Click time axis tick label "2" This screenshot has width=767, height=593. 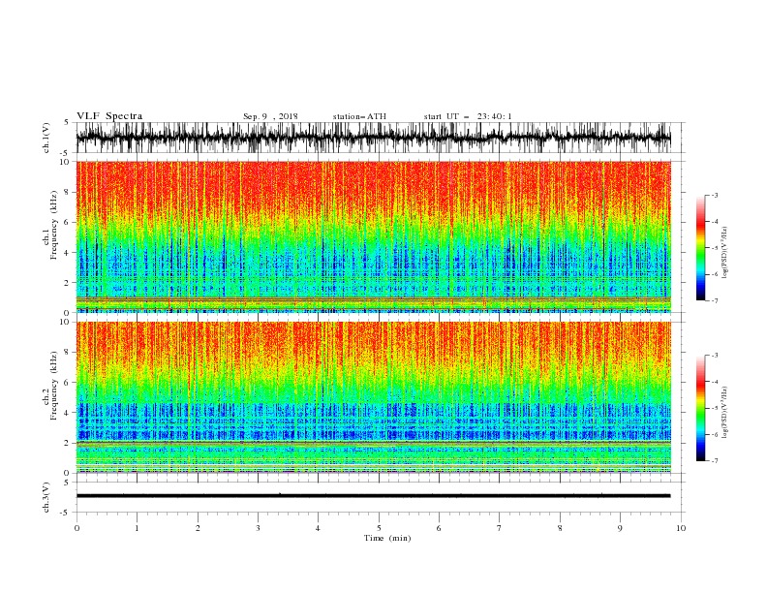[x=198, y=528]
